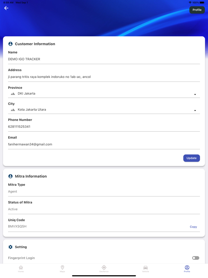
Task: Enable the Fingerprint Login switch
Action: [x=196, y=258]
